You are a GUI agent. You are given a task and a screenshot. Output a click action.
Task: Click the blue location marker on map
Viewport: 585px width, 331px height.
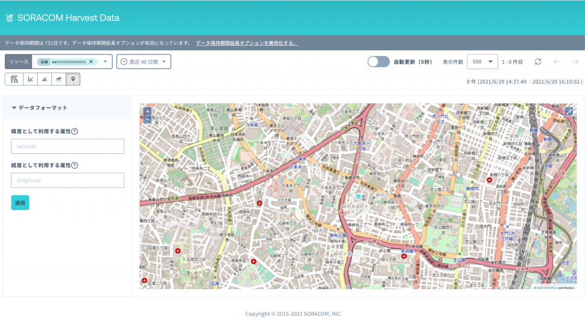(x=358, y=196)
